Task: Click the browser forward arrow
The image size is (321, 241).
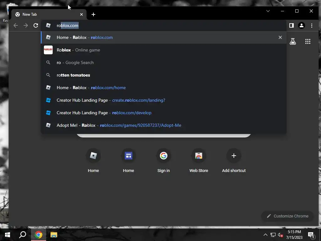Action: [x=26, y=25]
